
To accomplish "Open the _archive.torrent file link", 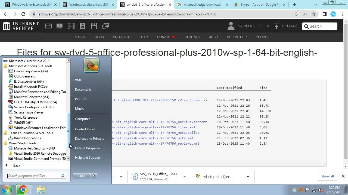I will [x=159, y=122].
